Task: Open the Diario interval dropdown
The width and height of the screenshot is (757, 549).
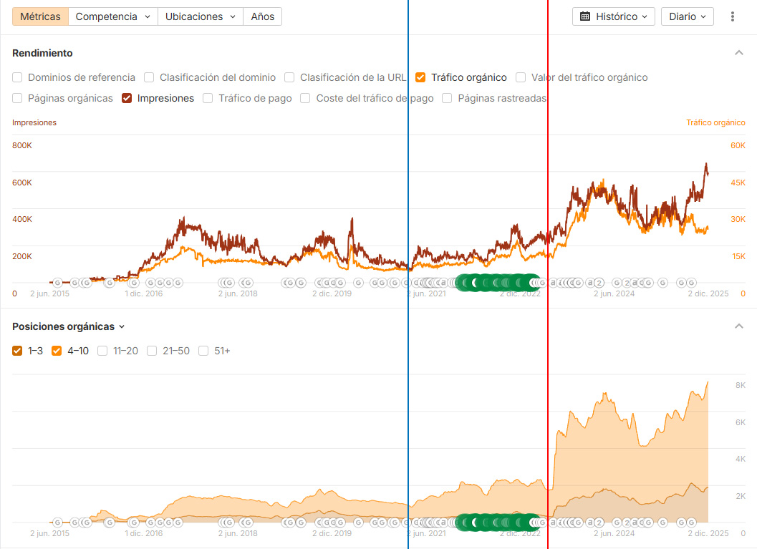Action: (688, 16)
